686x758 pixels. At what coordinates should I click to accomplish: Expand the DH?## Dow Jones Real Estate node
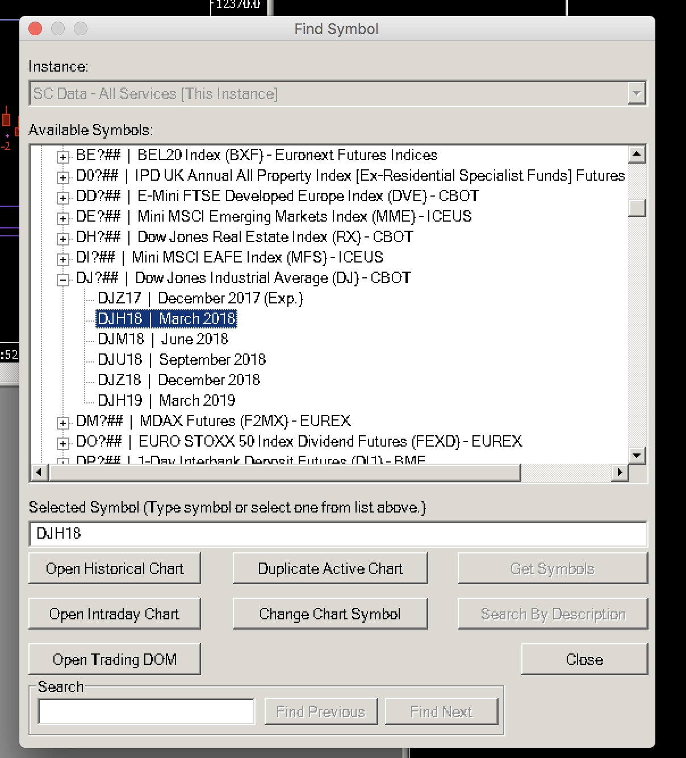63,239
